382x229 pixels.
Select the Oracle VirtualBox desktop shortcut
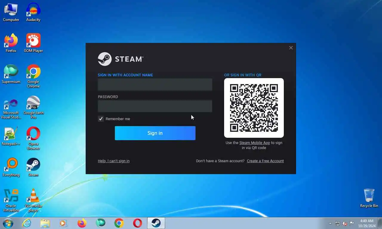click(11, 201)
